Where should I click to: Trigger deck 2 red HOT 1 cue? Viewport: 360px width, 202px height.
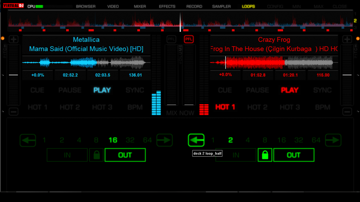point(225,107)
